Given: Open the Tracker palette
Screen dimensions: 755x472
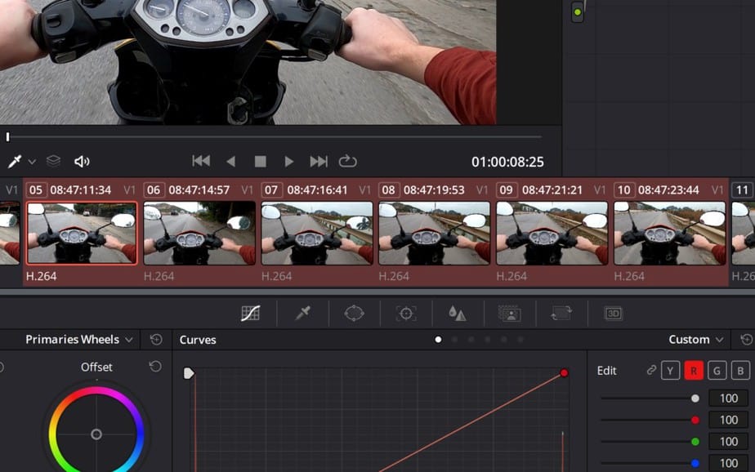Looking at the screenshot, I should (x=406, y=314).
